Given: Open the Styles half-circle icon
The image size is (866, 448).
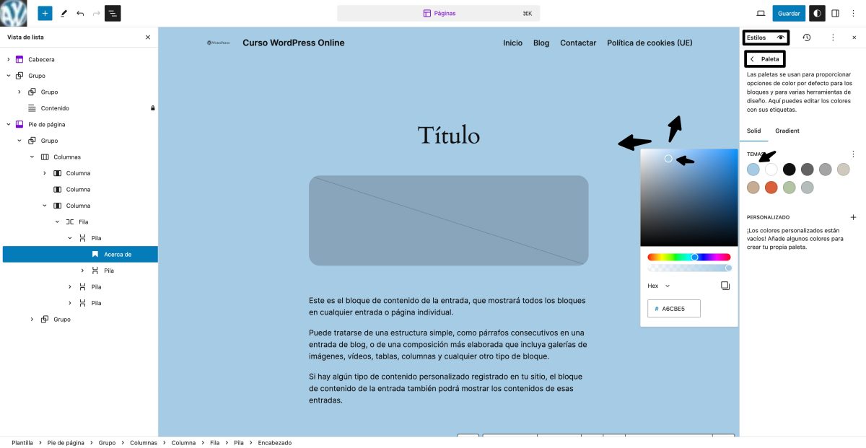Looking at the screenshot, I should click(x=817, y=13).
